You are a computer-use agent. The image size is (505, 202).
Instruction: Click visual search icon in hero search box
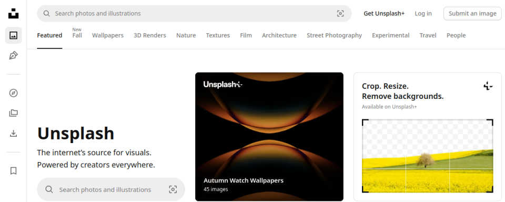tap(173, 189)
